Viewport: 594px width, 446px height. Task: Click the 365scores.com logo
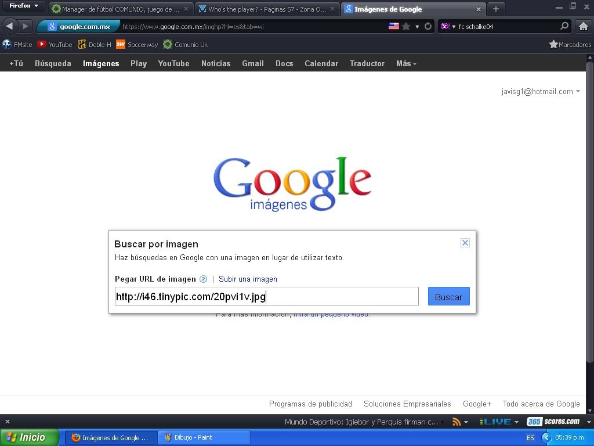(x=553, y=422)
